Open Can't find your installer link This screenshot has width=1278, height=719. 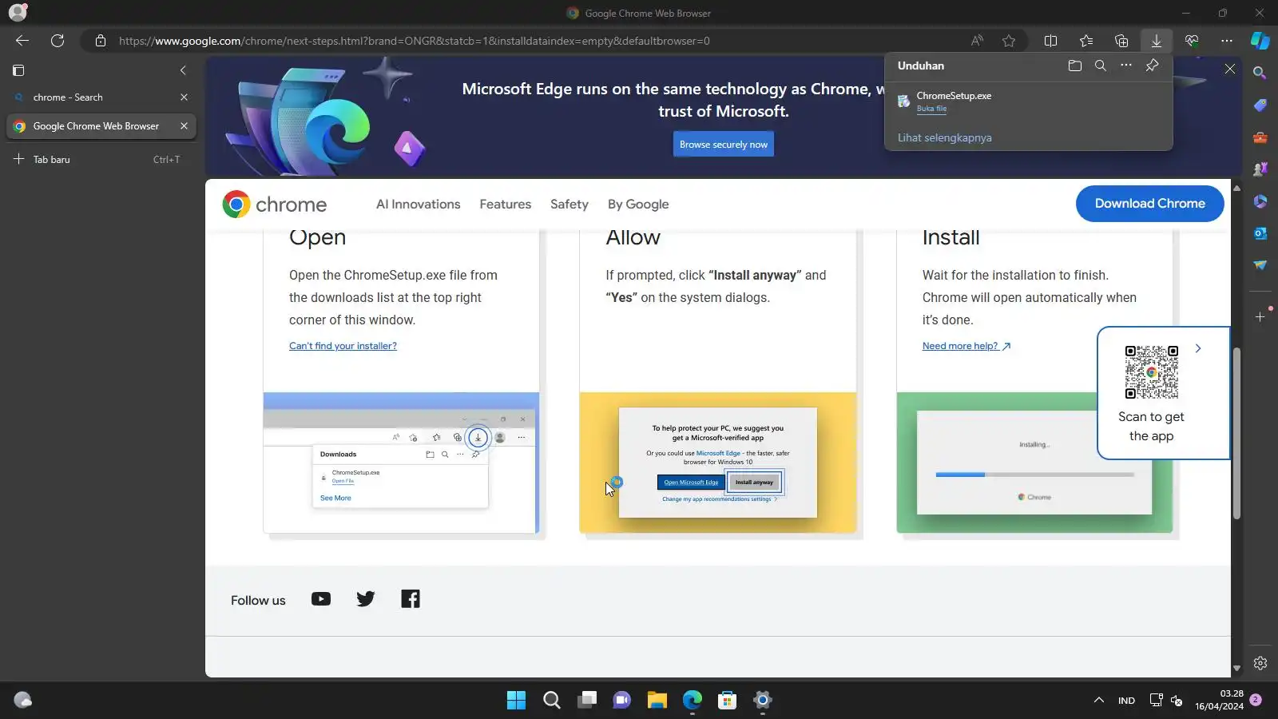tap(343, 346)
